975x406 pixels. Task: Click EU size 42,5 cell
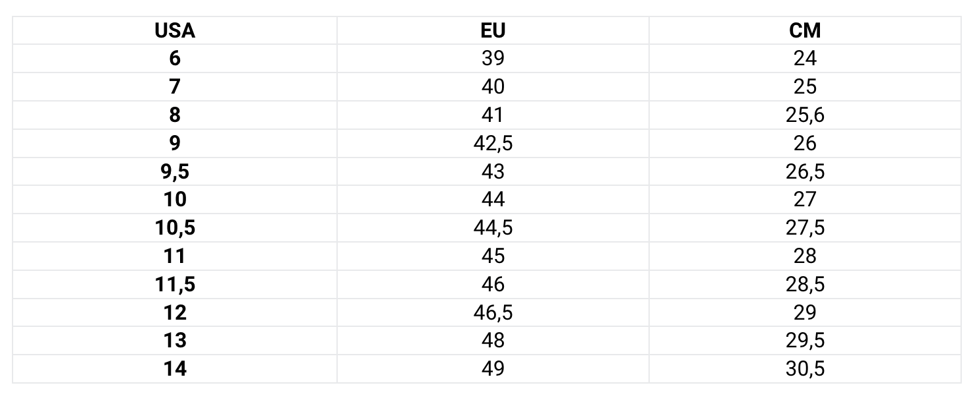tap(493, 143)
